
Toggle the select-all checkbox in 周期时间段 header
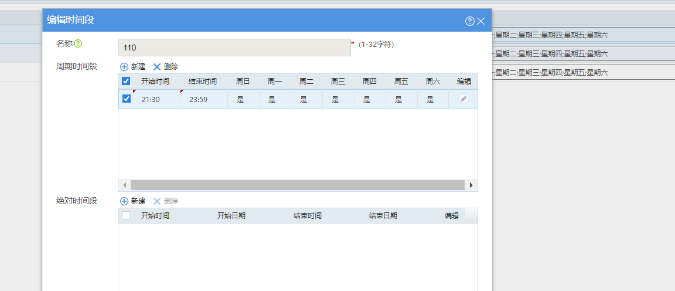pyautogui.click(x=126, y=81)
